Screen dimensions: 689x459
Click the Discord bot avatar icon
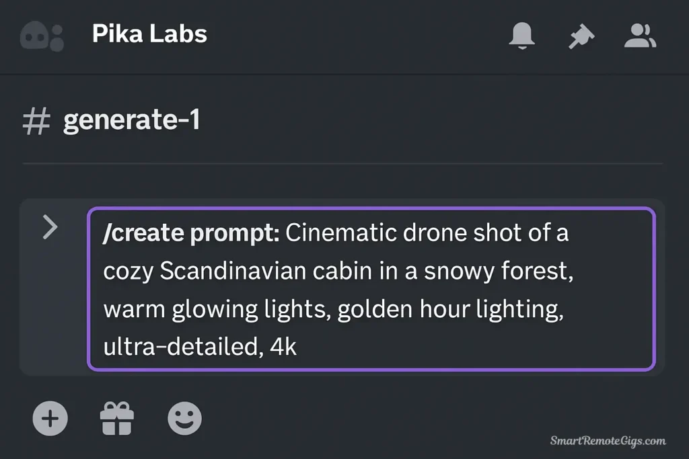coord(40,35)
